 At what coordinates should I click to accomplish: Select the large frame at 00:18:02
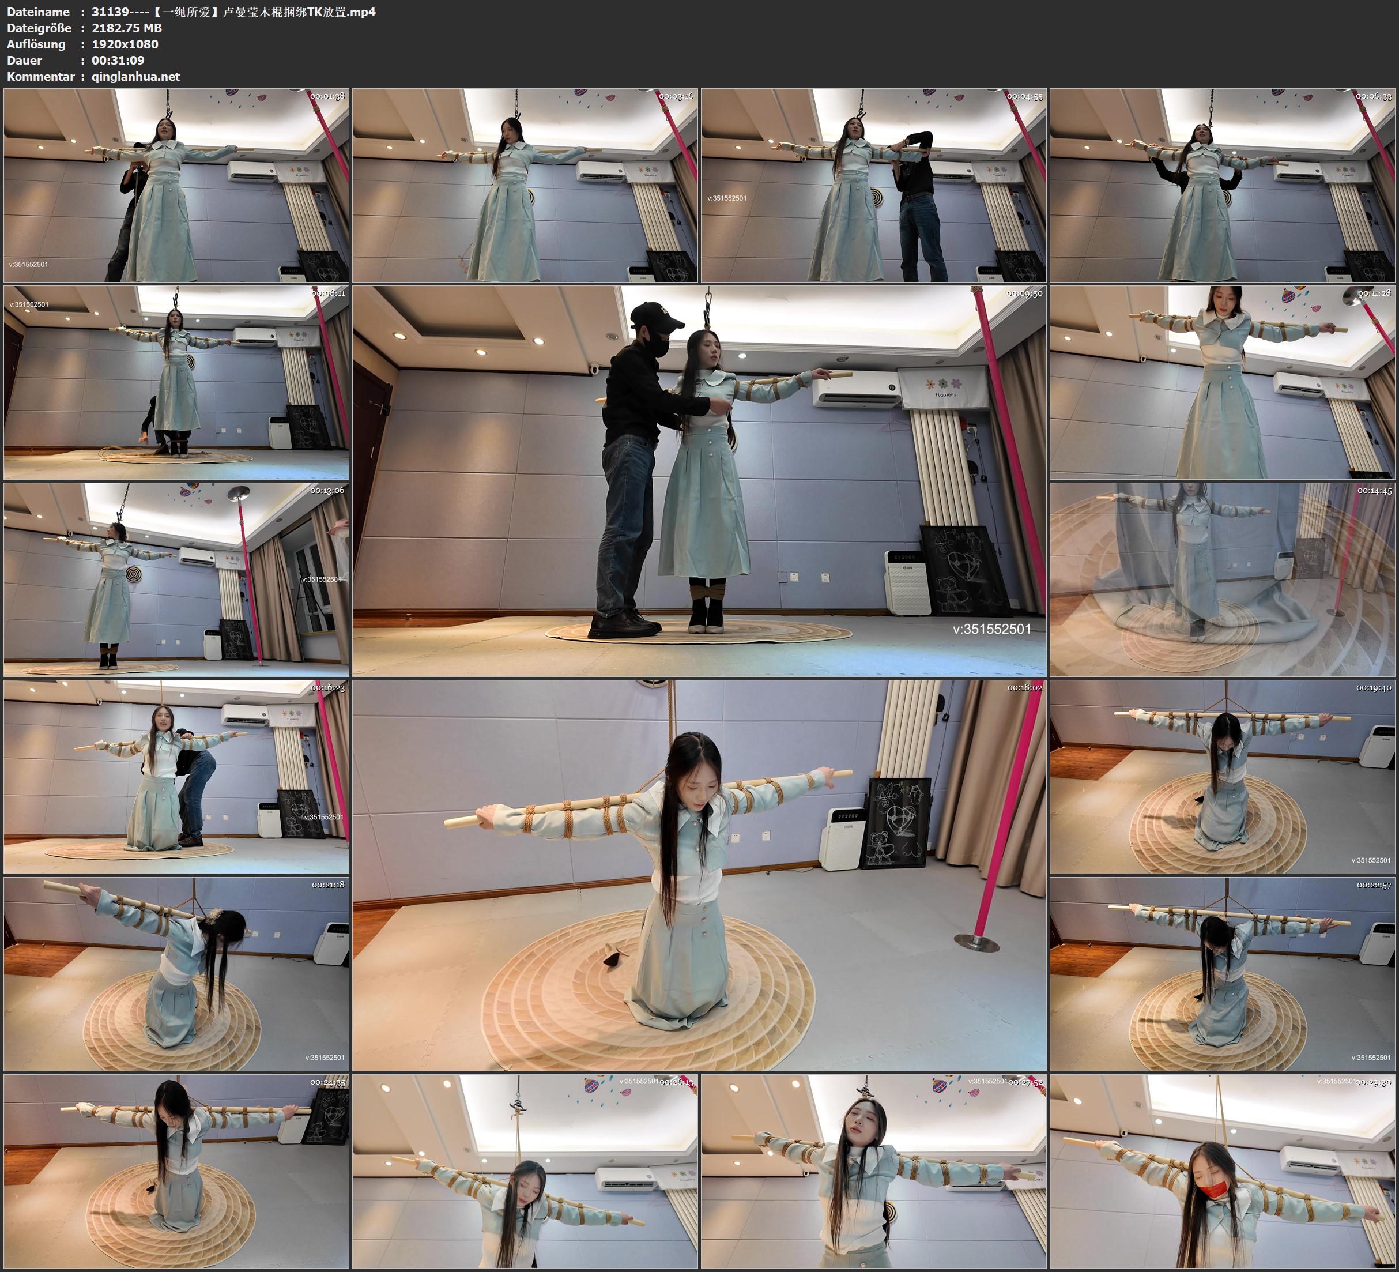(699, 875)
